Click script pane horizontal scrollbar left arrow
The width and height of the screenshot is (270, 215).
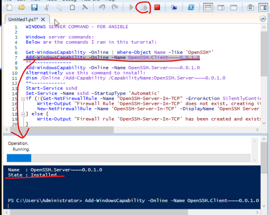7,130
